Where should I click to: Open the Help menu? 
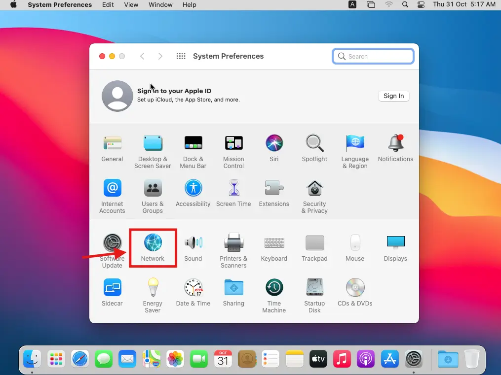click(x=190, y=5)
